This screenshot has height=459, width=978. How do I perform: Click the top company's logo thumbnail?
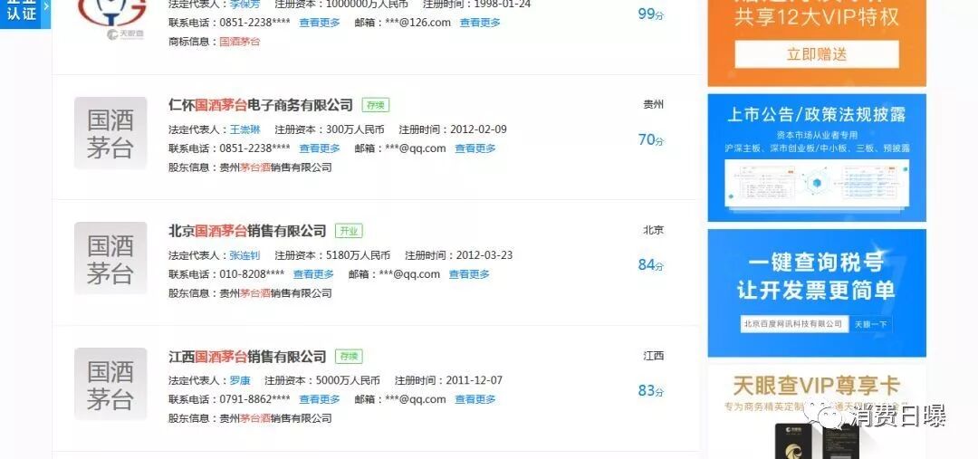tap(112, 19)
